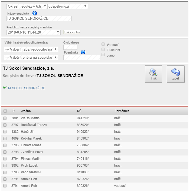The height and width of the screenshot is (192, 190).
Task: Enable the Vedoucí checkbox
Action: pyautogui.click(x=103, y=44)
